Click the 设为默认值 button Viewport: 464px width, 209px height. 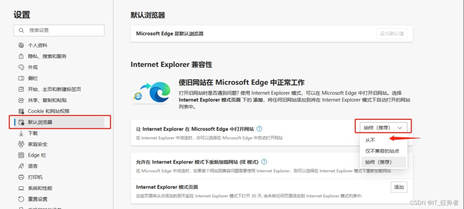coord(392,34)
